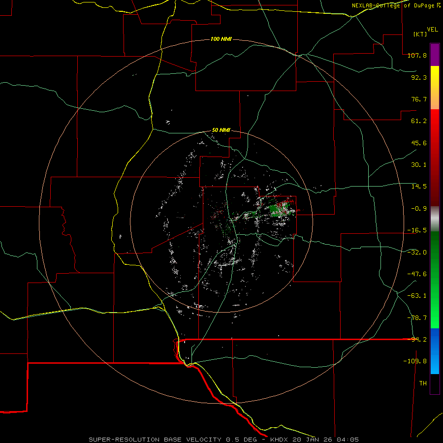The height and width of the screenshot is (443, 443).
Task: Click the 92.3 velocity scale value
Action: click(x=419, y=77)
